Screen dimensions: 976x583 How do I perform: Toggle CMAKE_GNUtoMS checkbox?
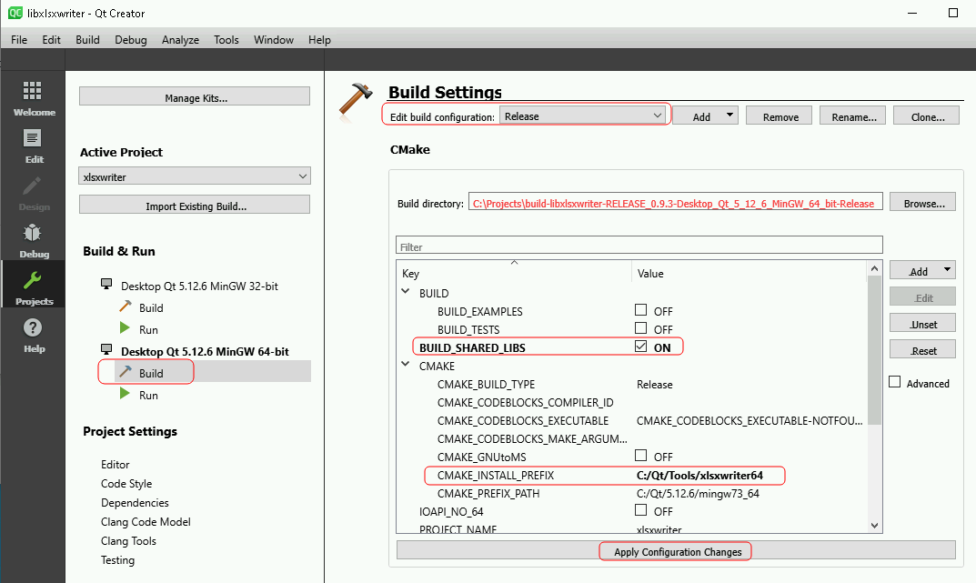coord(640,455)
